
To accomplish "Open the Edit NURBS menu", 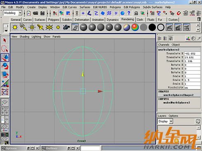I will (100, 7).
